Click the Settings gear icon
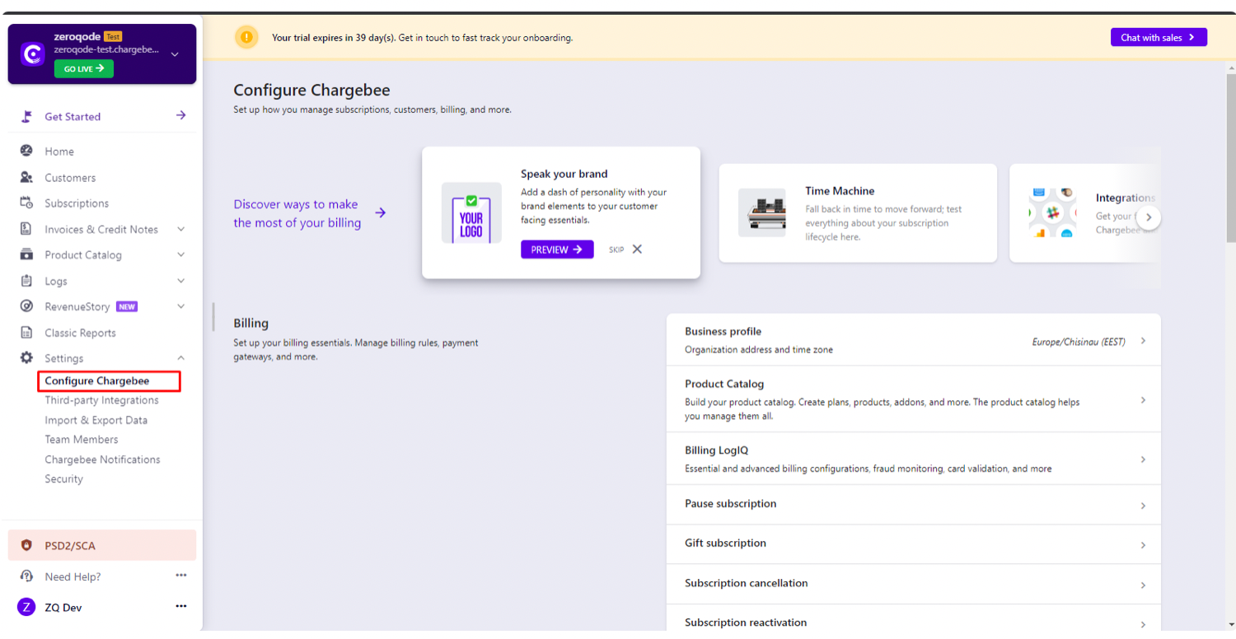Viewport: 1236px width, 639px height. pyautogui.click(x=26, y=358)
